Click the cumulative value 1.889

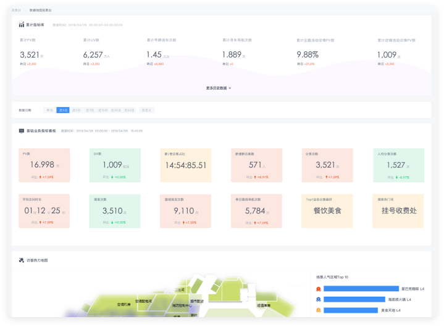[x=232, y=54]
